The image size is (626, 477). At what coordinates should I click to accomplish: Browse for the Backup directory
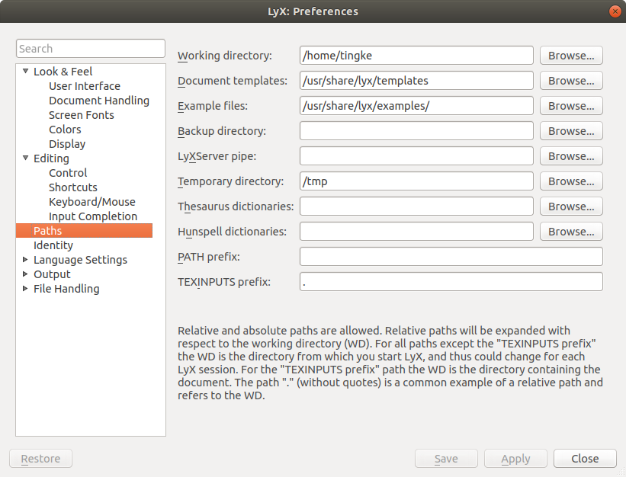[x=571, y=131]
